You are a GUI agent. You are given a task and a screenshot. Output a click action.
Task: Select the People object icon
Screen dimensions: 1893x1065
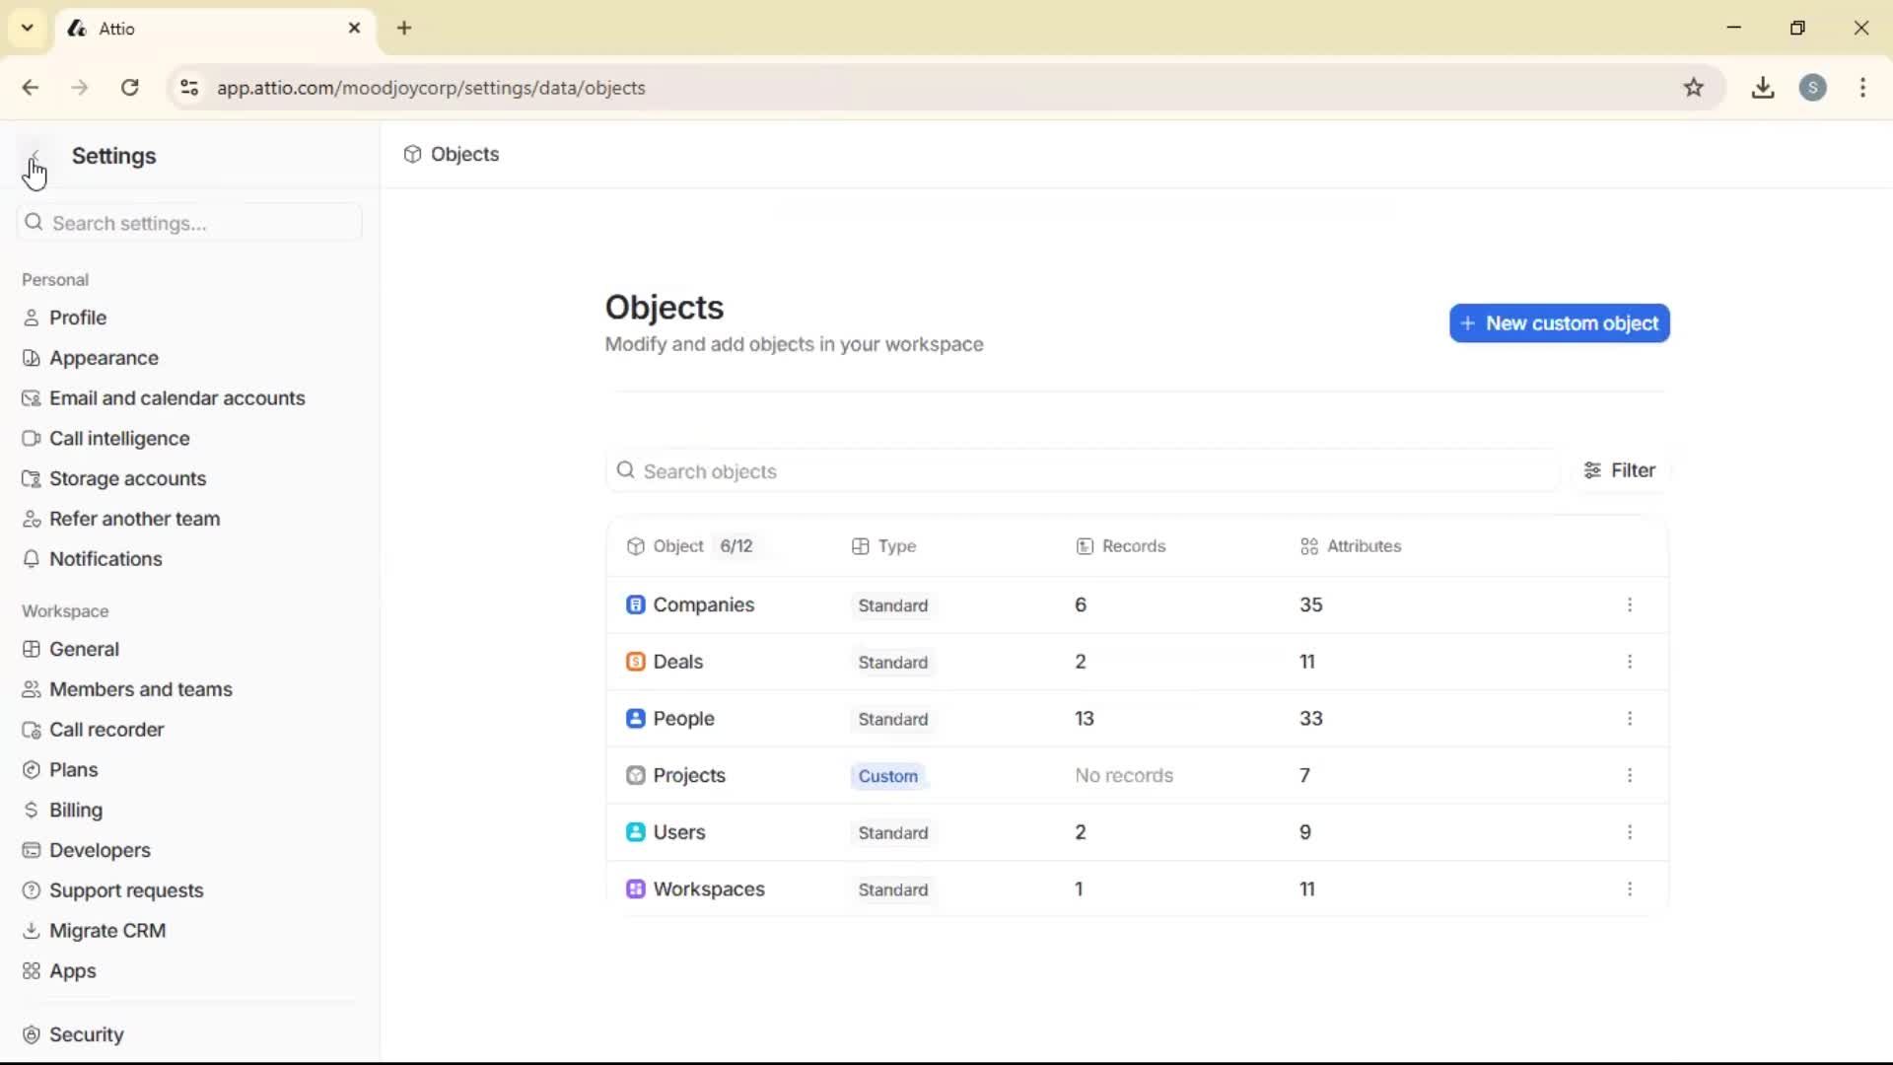pos(636,718)
